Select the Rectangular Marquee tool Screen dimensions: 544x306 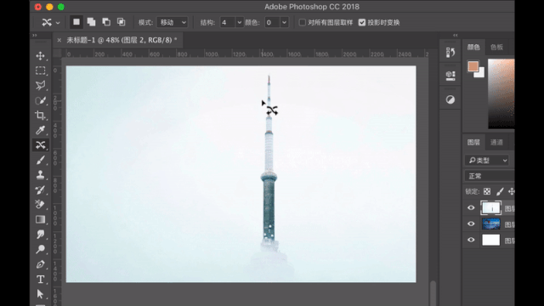click(x=40, y=71)
